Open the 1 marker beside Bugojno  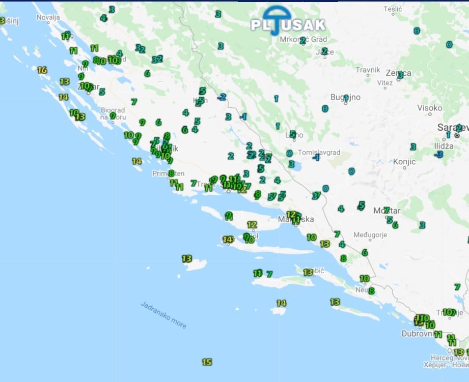pyautogui.click(x=346, y=98)
